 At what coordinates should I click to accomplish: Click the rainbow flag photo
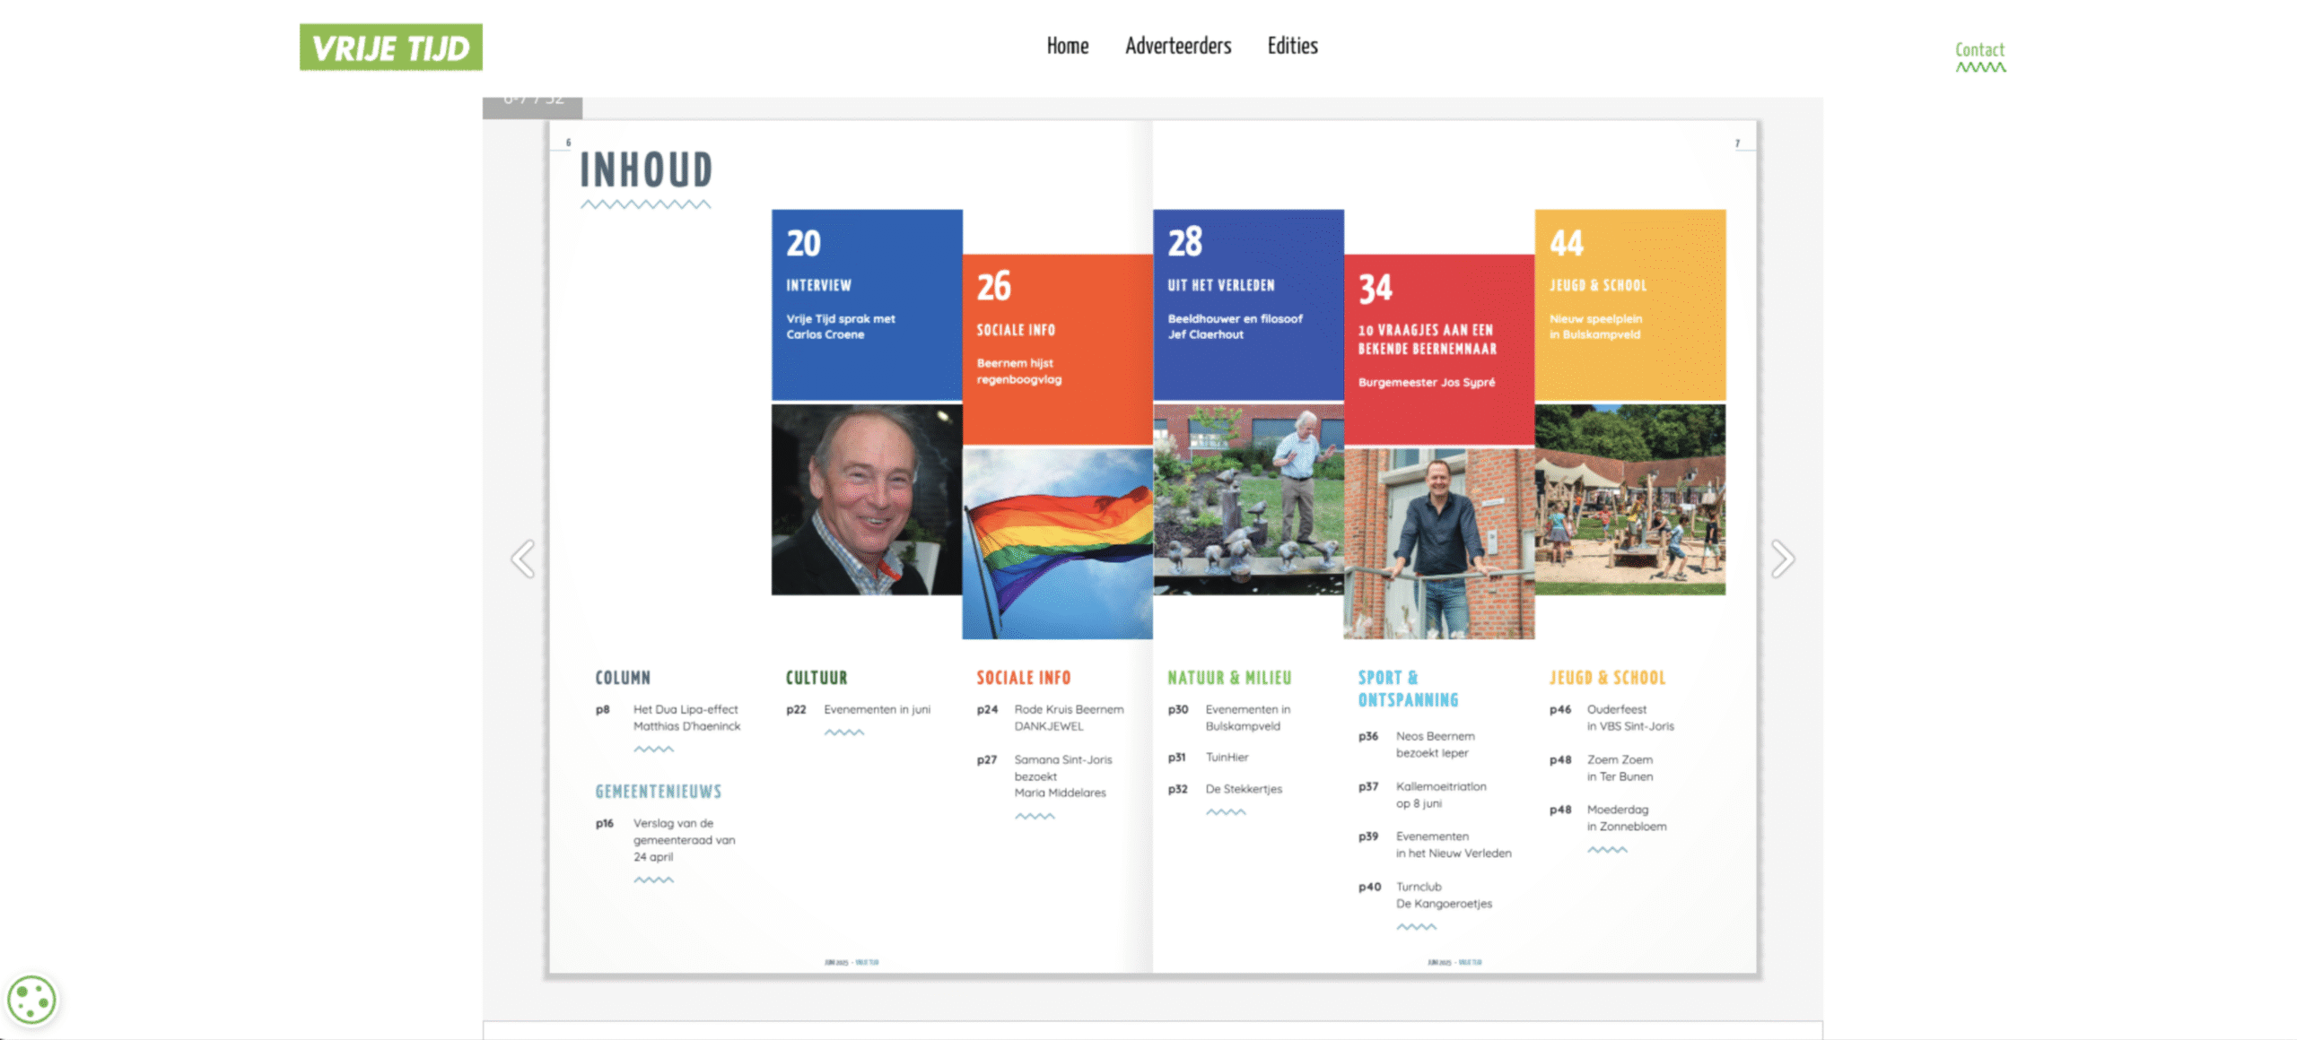(1056, 543)
